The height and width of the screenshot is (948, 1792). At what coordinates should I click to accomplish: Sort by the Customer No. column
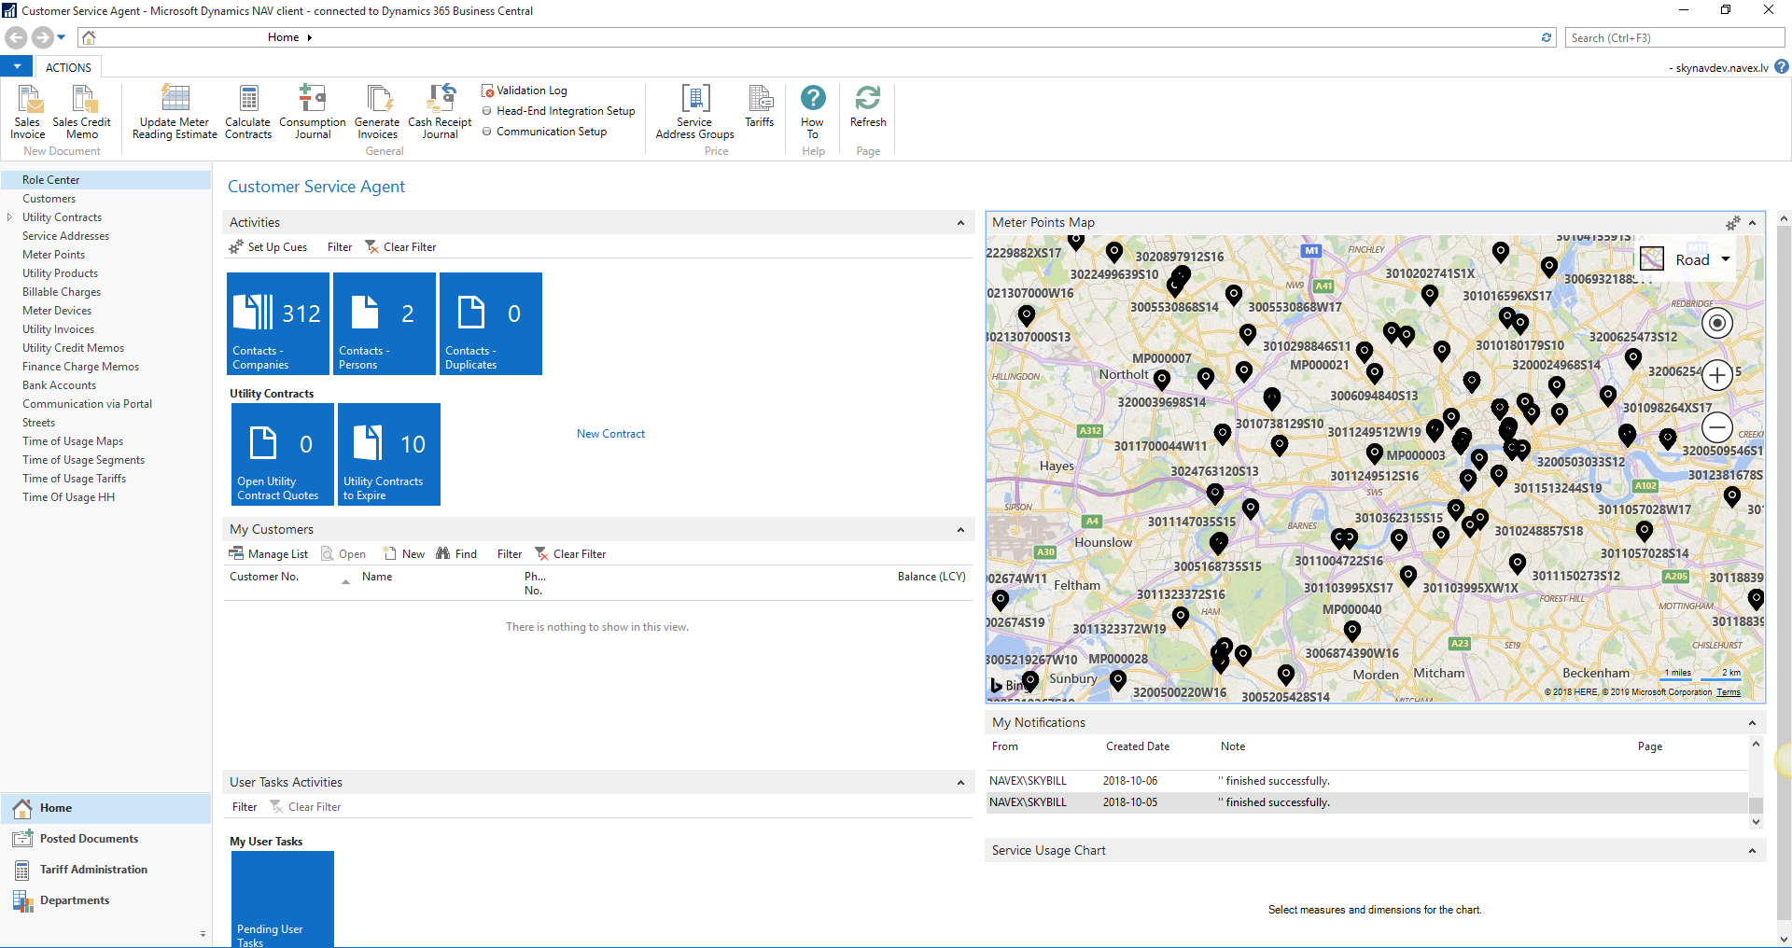264,577
